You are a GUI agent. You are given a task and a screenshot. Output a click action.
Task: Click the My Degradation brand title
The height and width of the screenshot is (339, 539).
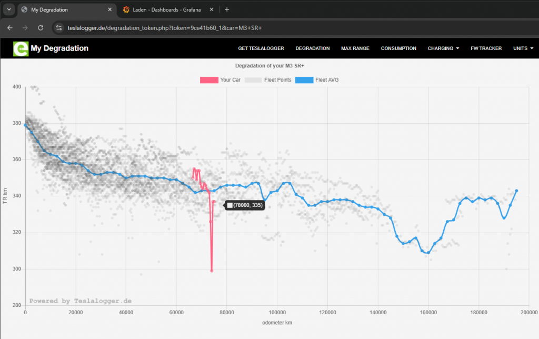pyautogui.click(x=59, y=48)
